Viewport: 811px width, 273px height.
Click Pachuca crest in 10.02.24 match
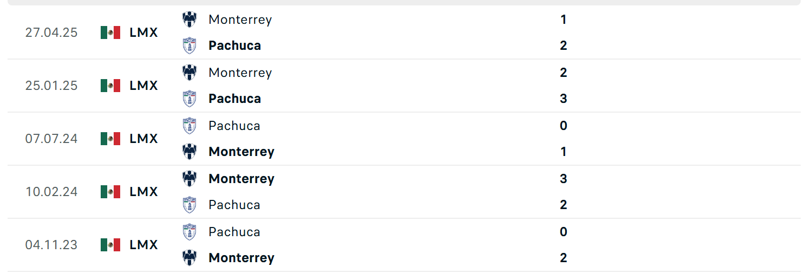[189, 205]
